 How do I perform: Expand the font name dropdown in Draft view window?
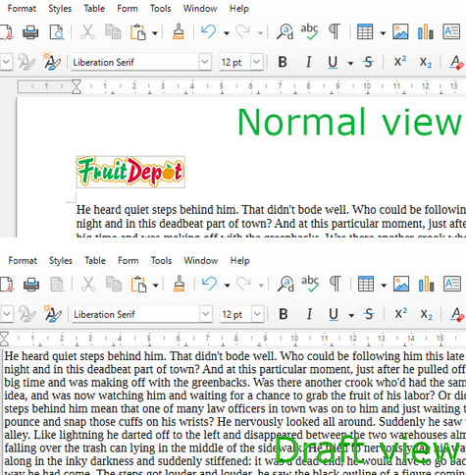(206, 314)
